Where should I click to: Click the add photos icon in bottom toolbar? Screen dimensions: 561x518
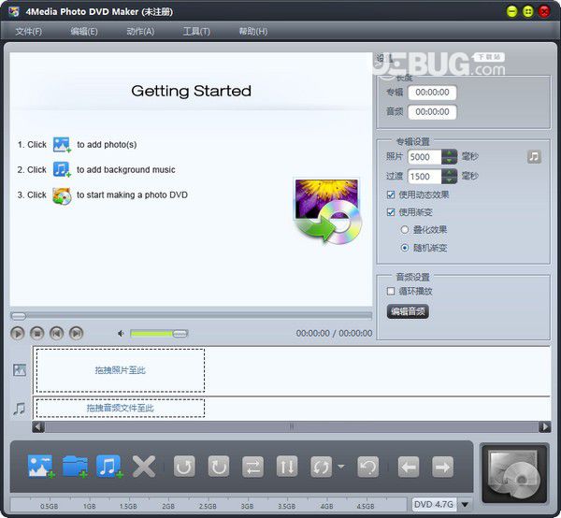point(41,467)
